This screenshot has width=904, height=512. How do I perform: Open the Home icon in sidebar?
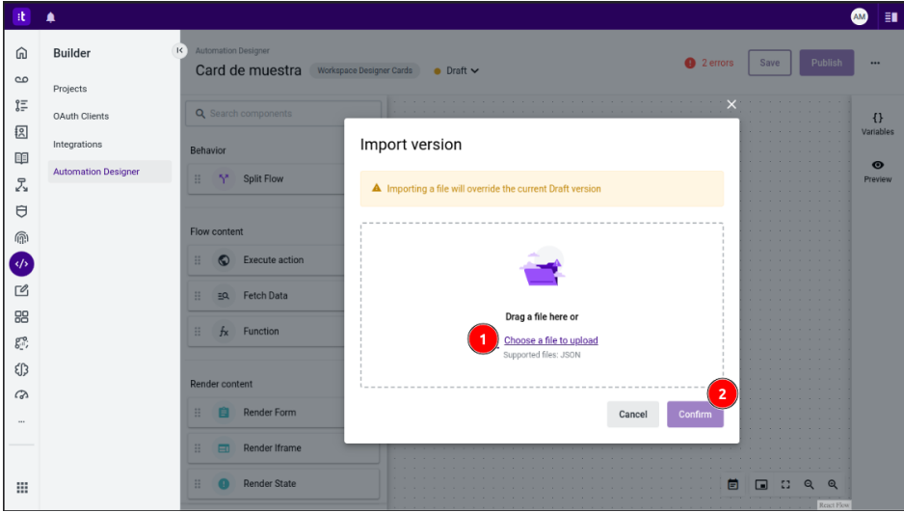coord(21,53)
